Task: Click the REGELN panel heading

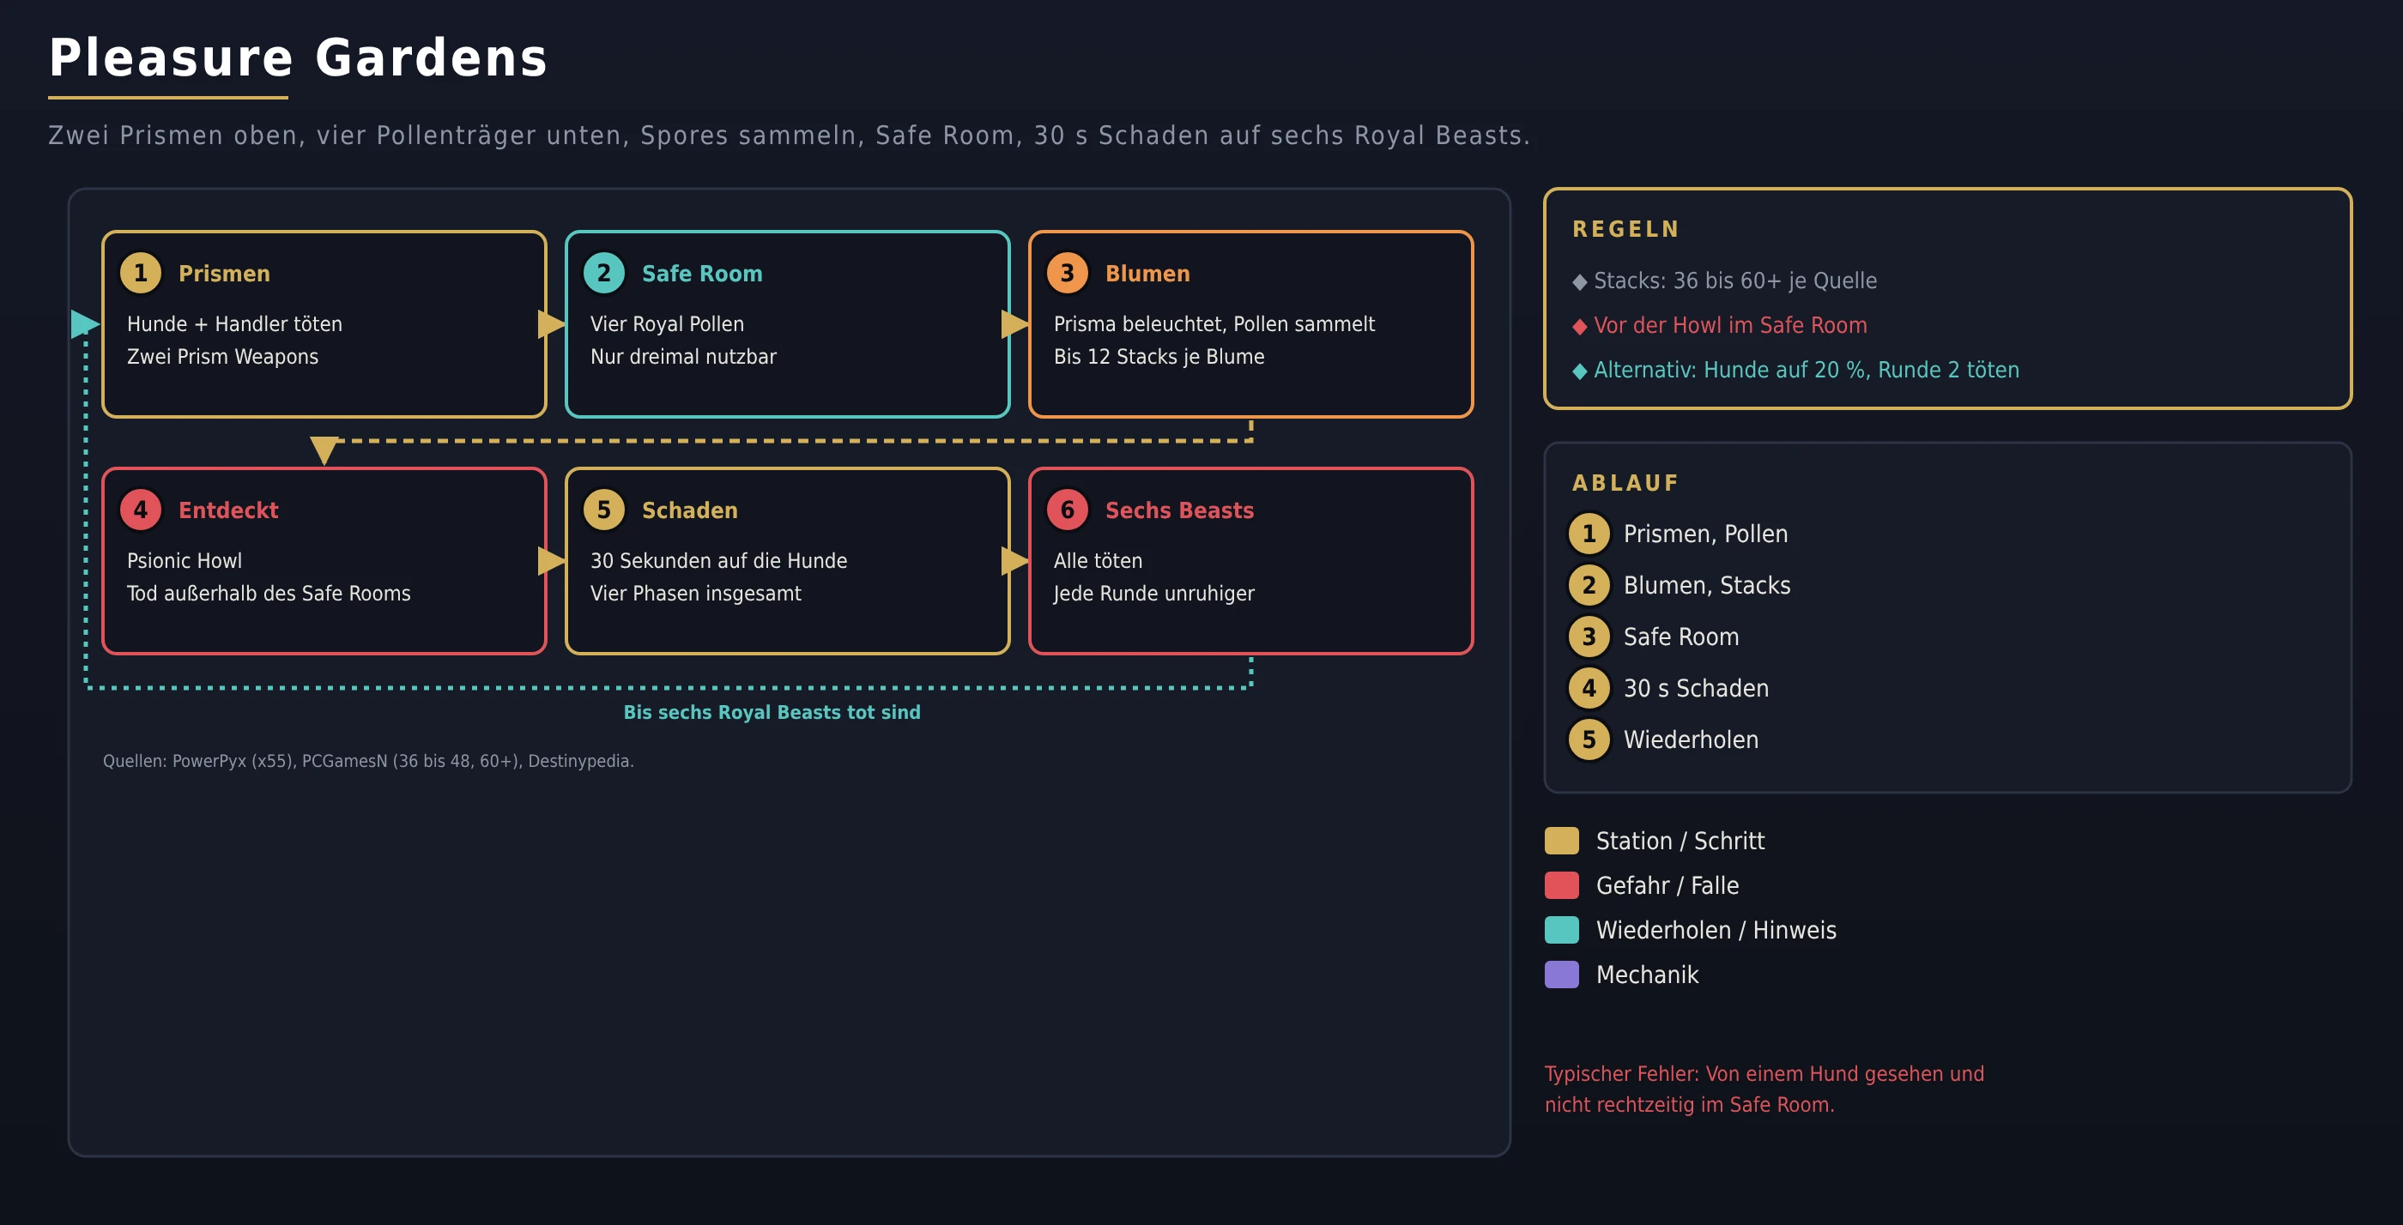Action: pyautogui.click(x=1626, y=229)
